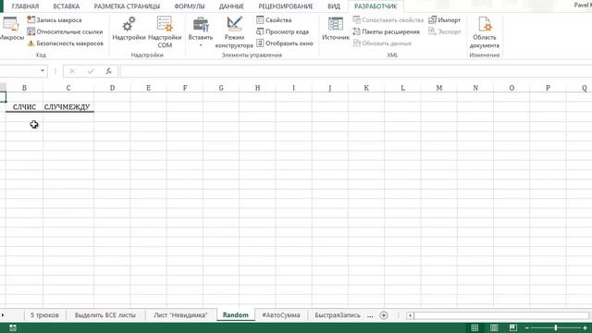Click Импорт XML import
The height and width of the screenshot is (333, 592).
click(x=445, y=20)
